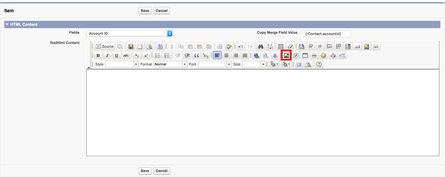Click the Blockquote quotation icon

click(x=196, y=55)
